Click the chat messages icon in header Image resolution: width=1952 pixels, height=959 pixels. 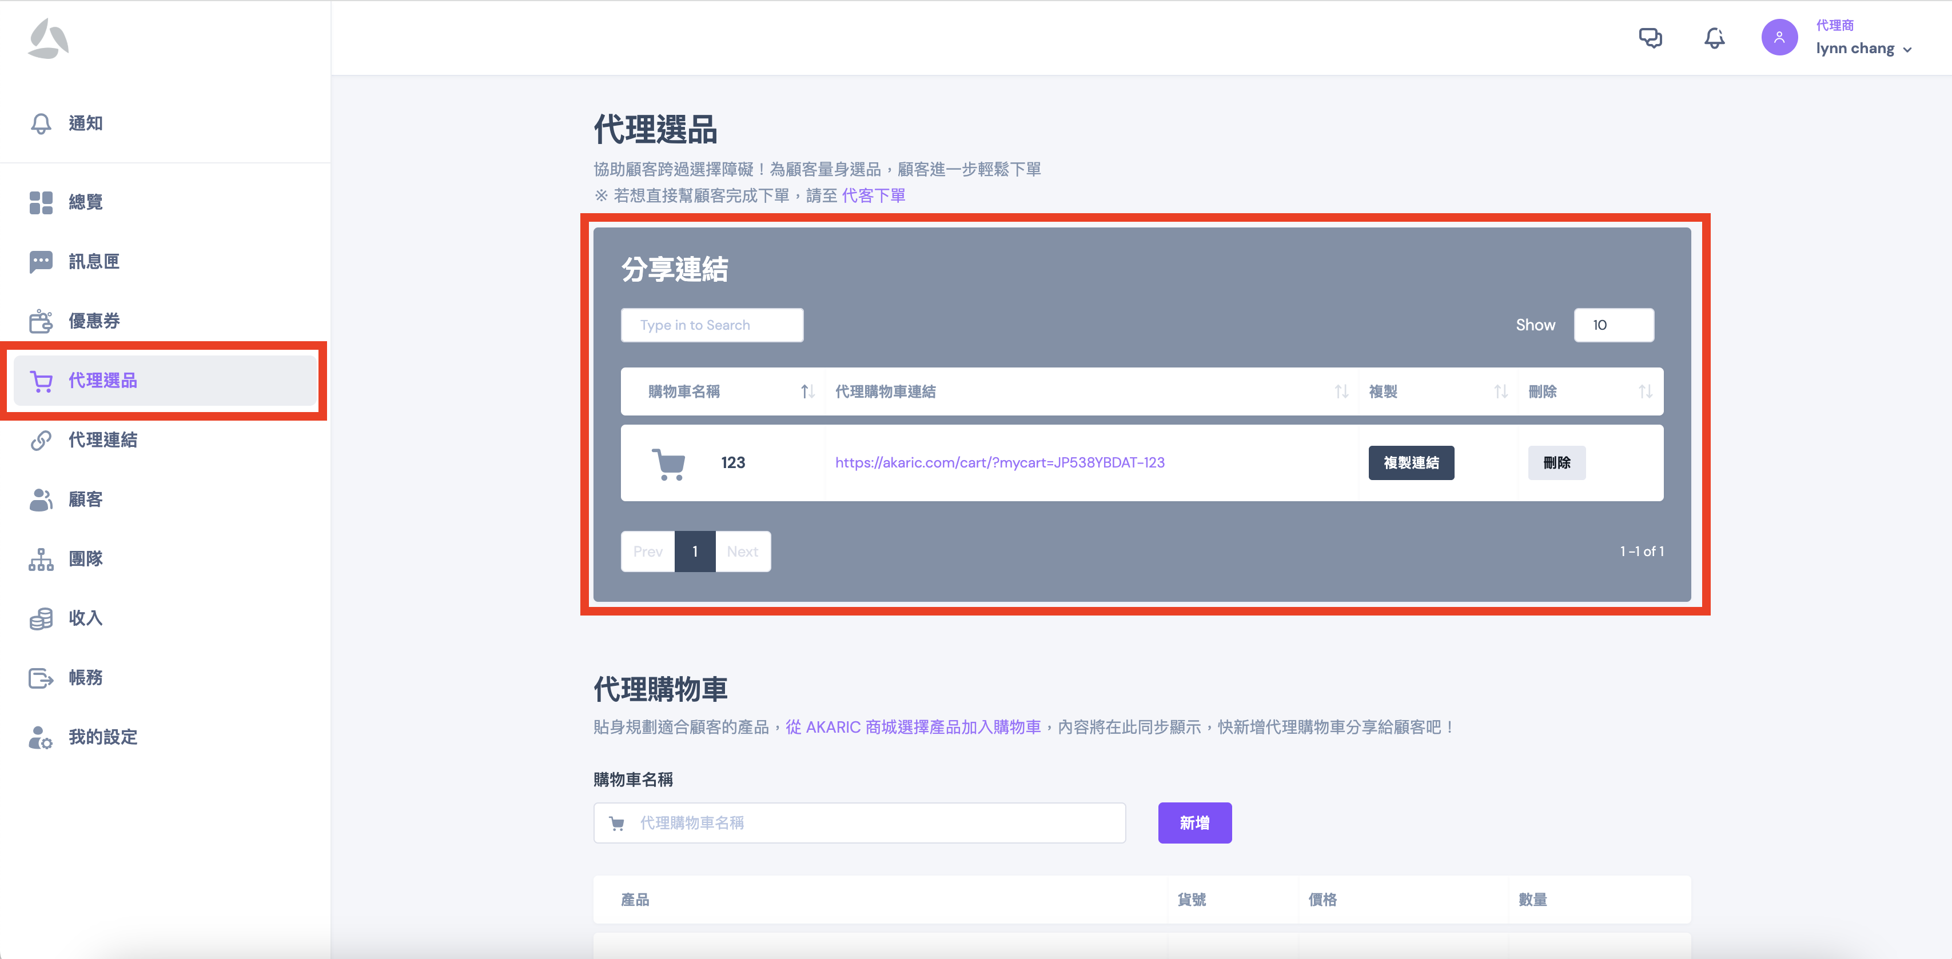1650,38
